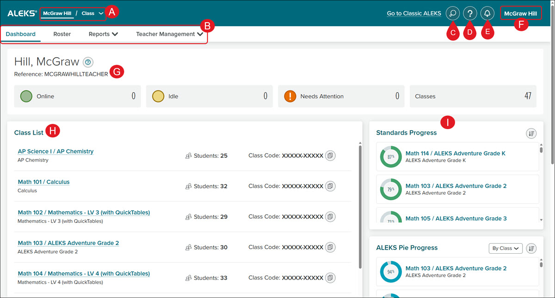The image size is (555, 298).
Task: Click students icon in Math 103 row
Action: pos(188,247)
